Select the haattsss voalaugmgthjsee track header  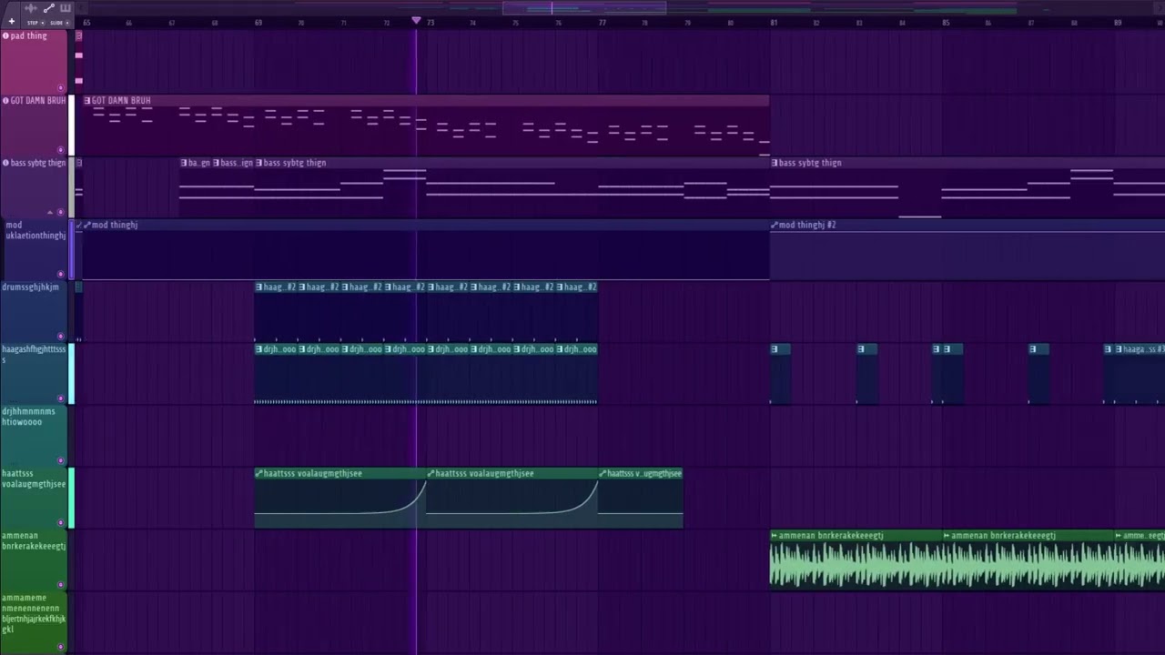[x=34, y=498]
